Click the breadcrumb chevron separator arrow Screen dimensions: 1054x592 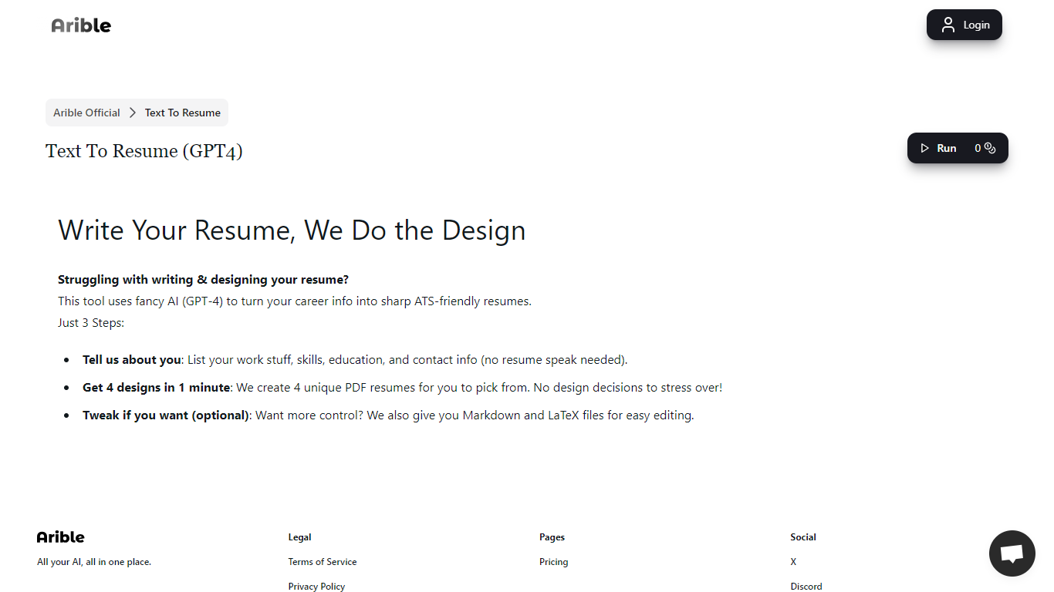[x=133, y=113]
